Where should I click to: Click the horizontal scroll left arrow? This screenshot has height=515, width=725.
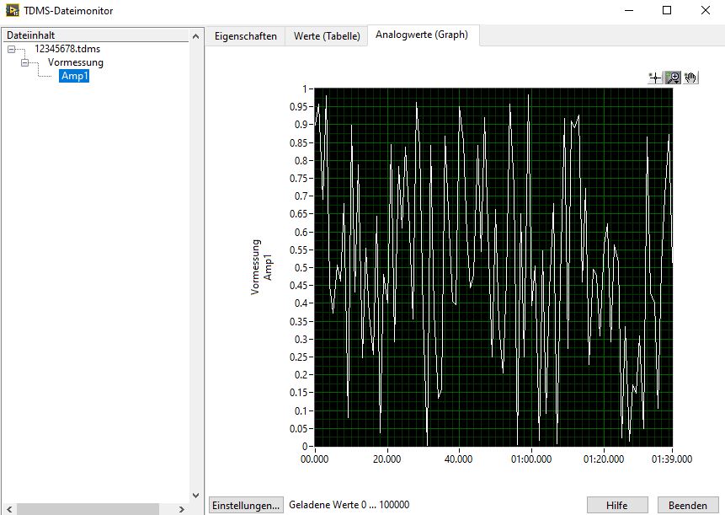click(9, 509)
